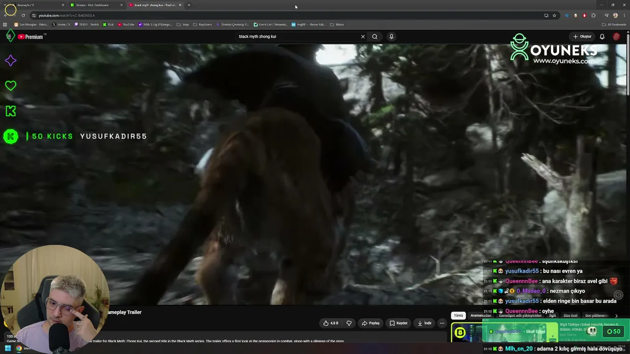Expand the All Bookmarks folder
Screen dimensions: 630x354
point(614,25)
